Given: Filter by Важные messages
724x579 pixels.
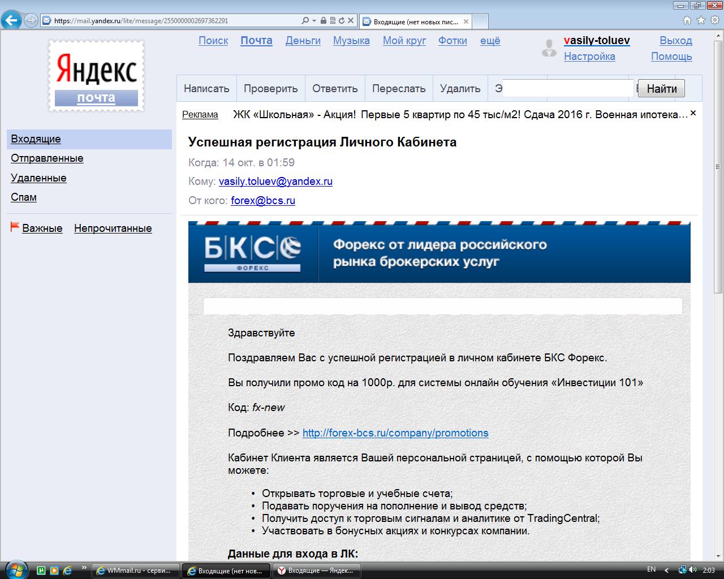Looking at the screenshot, I should tap(42, 228).
